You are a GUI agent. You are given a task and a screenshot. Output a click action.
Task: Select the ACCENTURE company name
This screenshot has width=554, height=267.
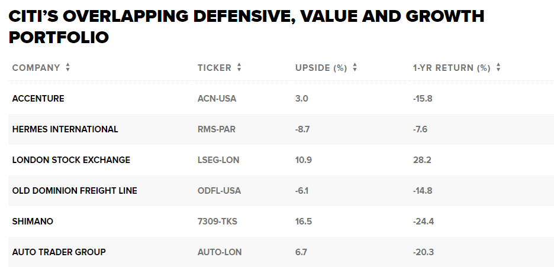coord(38,99)
